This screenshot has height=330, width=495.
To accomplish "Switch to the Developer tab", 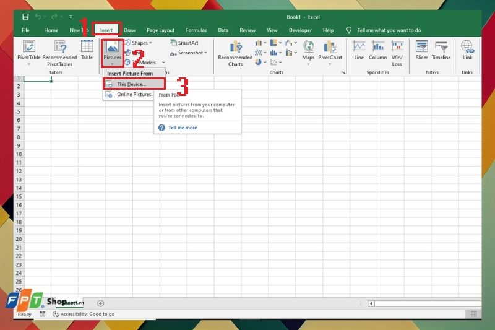I will 300,30.
